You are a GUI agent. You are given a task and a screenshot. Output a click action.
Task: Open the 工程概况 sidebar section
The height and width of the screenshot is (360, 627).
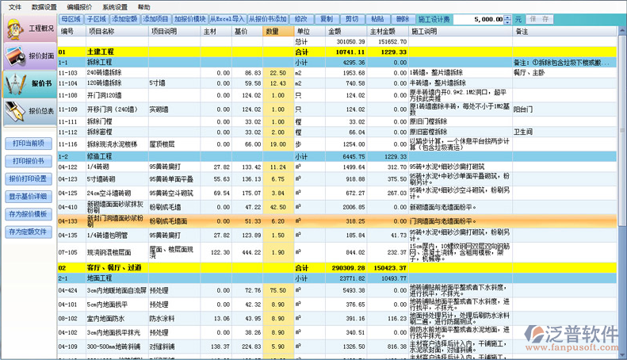click(29, 29)
